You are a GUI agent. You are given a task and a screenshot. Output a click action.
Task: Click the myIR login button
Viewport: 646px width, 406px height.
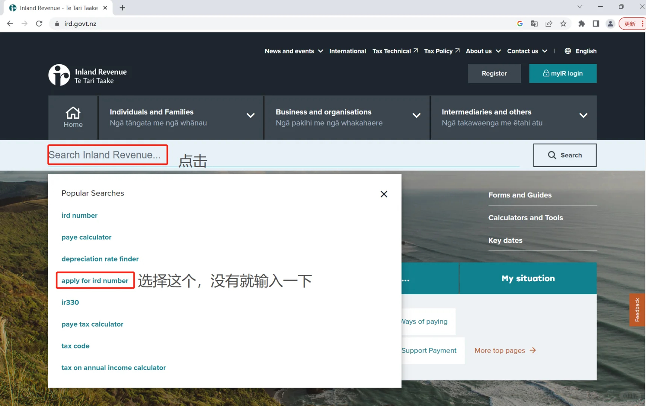click(x=563, y=73)
